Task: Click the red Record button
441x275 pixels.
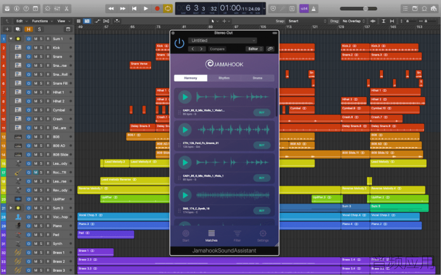Action: click(x=157, y=9)
